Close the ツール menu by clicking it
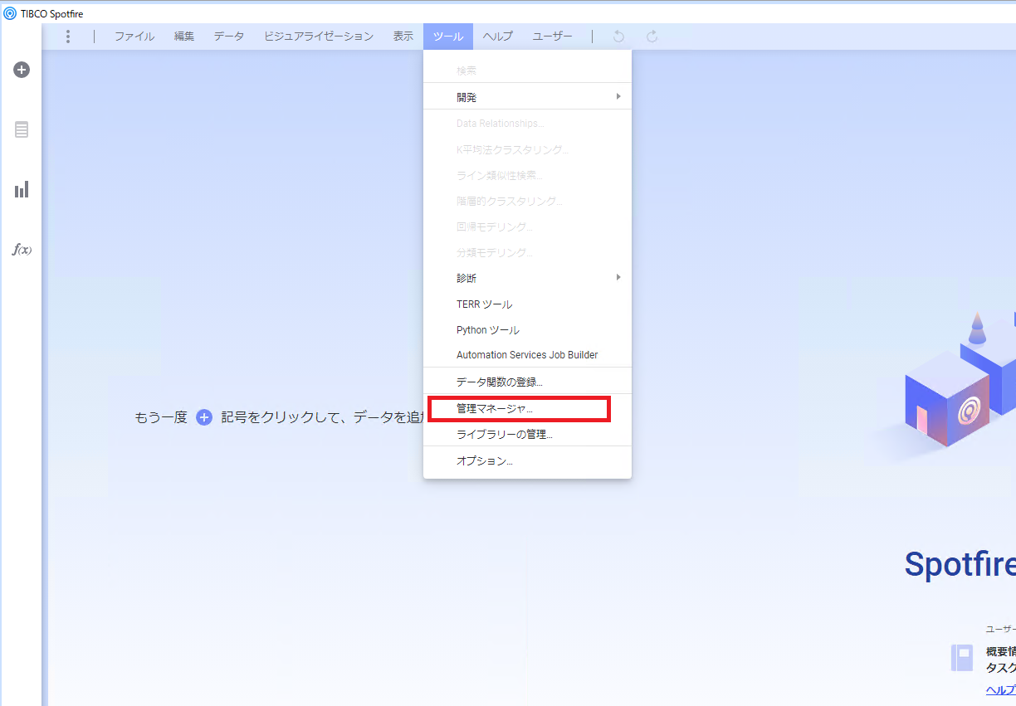The image size is (1016, 706). 448,37
